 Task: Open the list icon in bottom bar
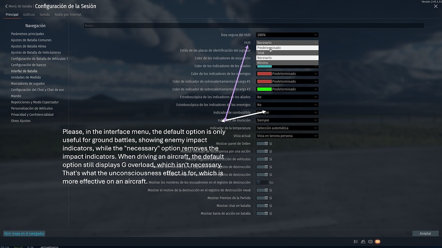(x=356, y=241)
